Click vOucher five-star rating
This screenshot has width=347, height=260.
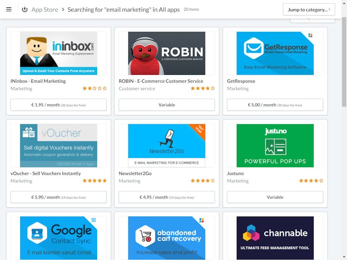(95, 181)
